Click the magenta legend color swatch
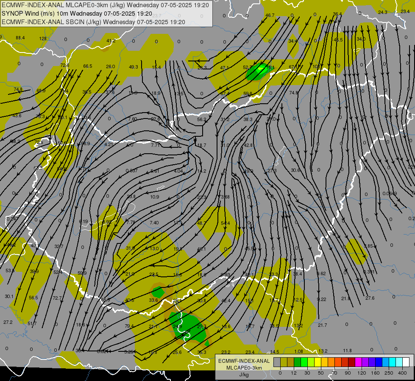The image size is (415, 381). (358, 362)
